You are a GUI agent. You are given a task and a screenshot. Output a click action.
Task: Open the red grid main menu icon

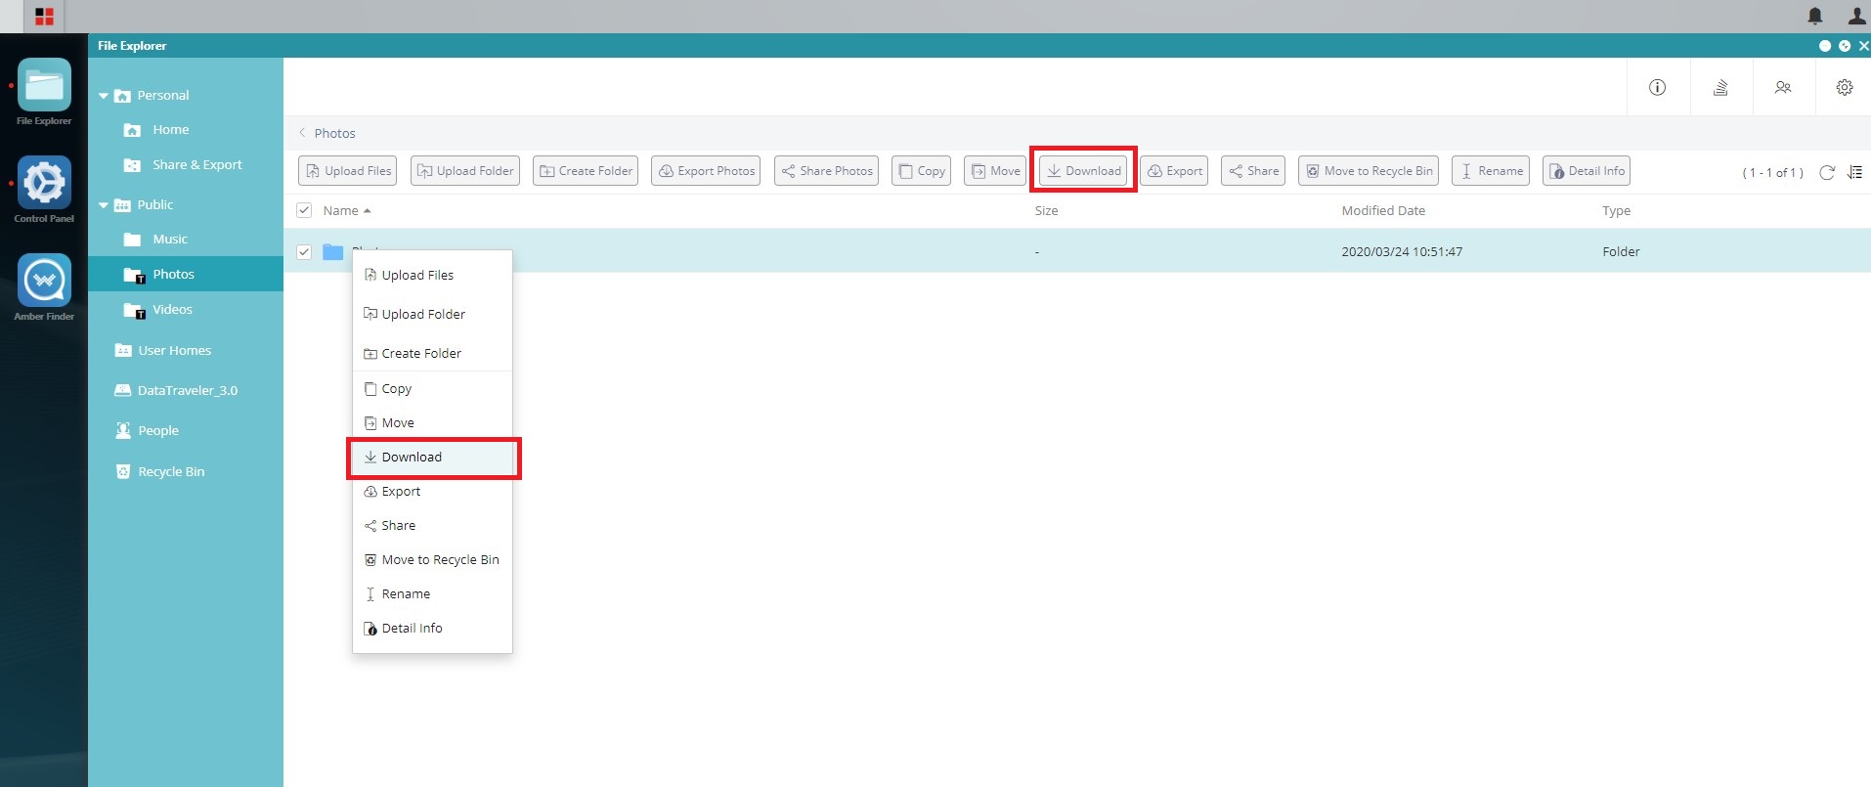tap(44, 17)
